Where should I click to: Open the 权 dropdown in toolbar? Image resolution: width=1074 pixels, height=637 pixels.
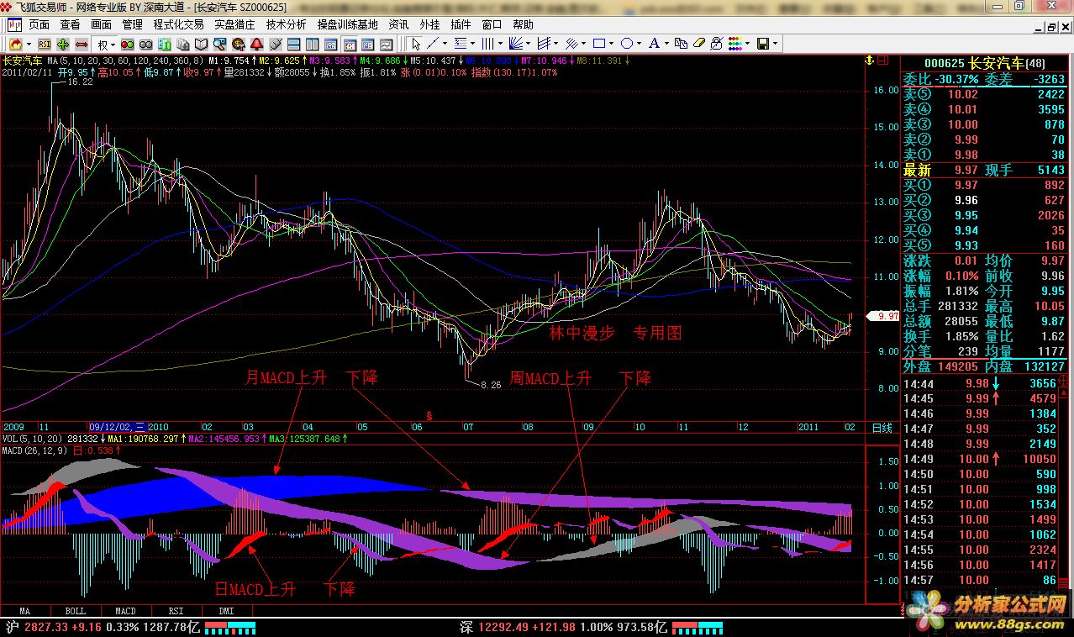click(107, 44)
